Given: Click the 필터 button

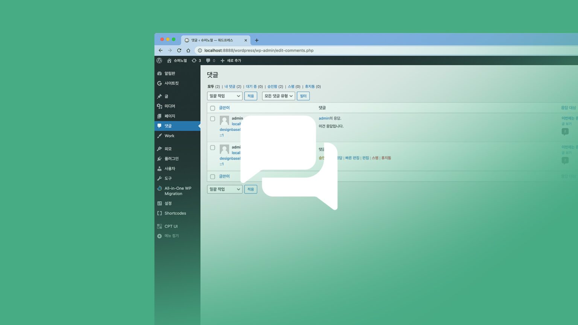Looking at the screenshot, I should tap(303, 96).
